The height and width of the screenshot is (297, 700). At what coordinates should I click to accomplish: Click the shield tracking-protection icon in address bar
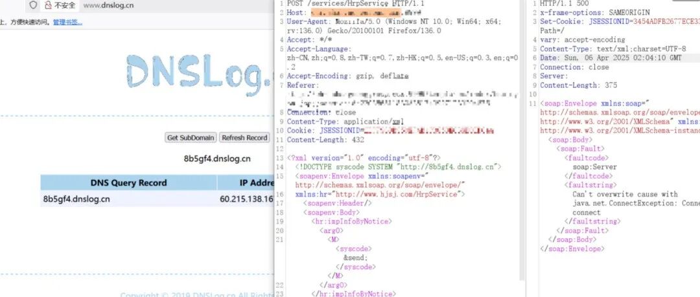click(33, 5)
